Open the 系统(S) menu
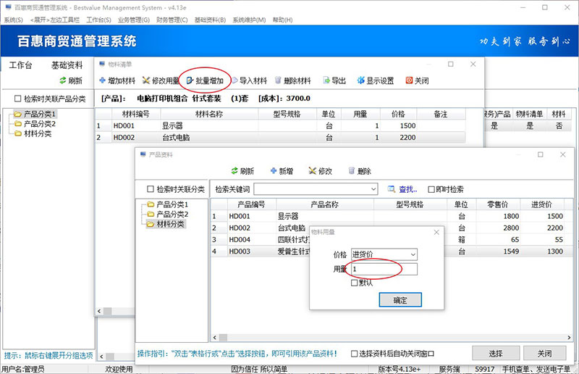 pyautogui.click(x=13, y=20)
